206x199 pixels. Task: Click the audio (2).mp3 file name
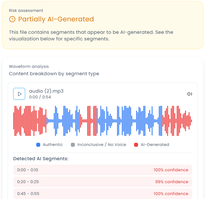point(46,91)
